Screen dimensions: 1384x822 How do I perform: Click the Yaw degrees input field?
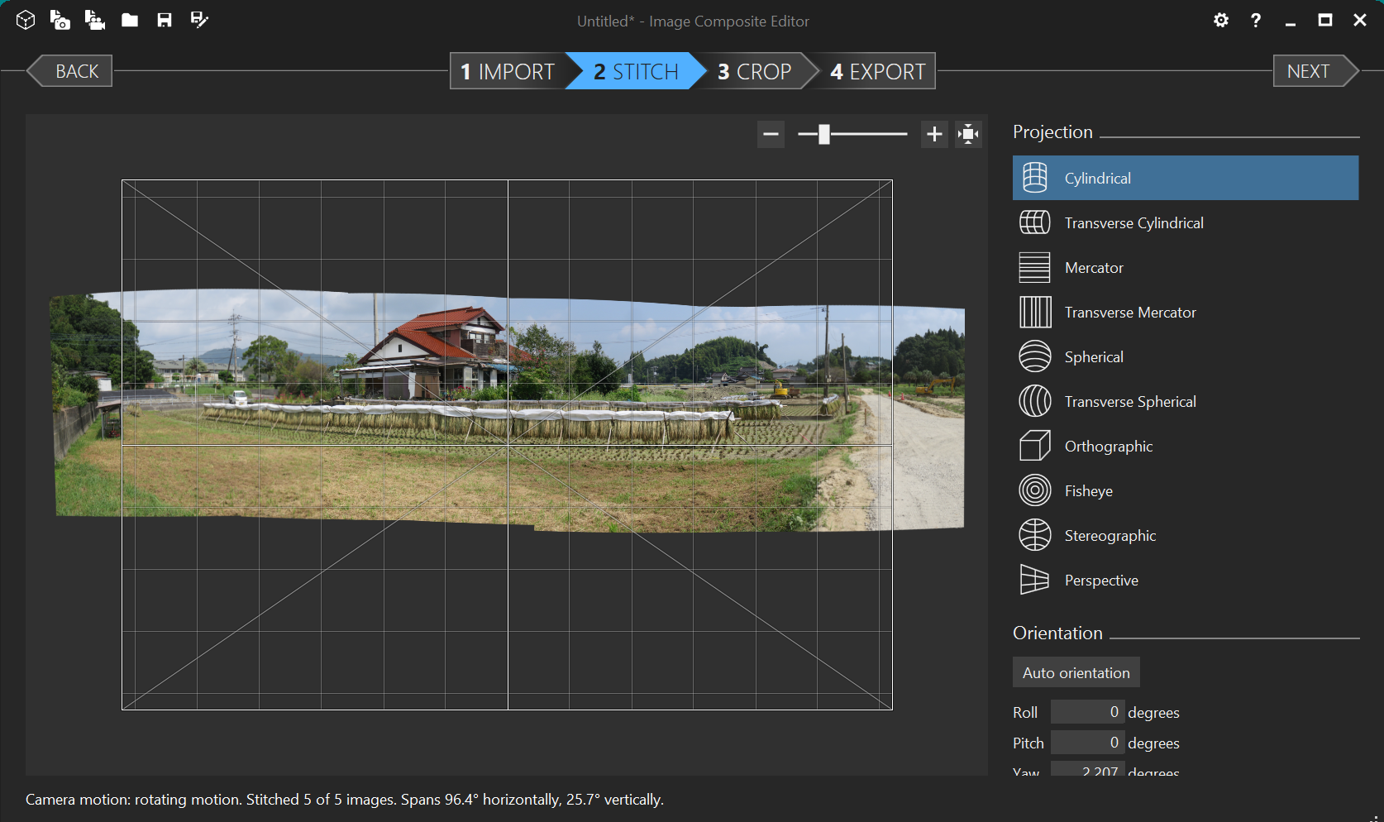pos(1087,770)
